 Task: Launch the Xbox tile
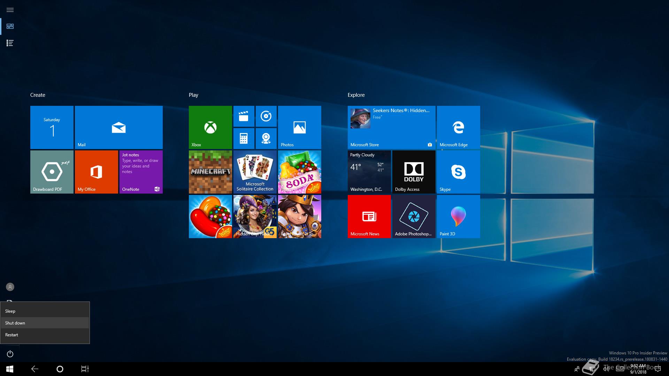coord(210,127)
